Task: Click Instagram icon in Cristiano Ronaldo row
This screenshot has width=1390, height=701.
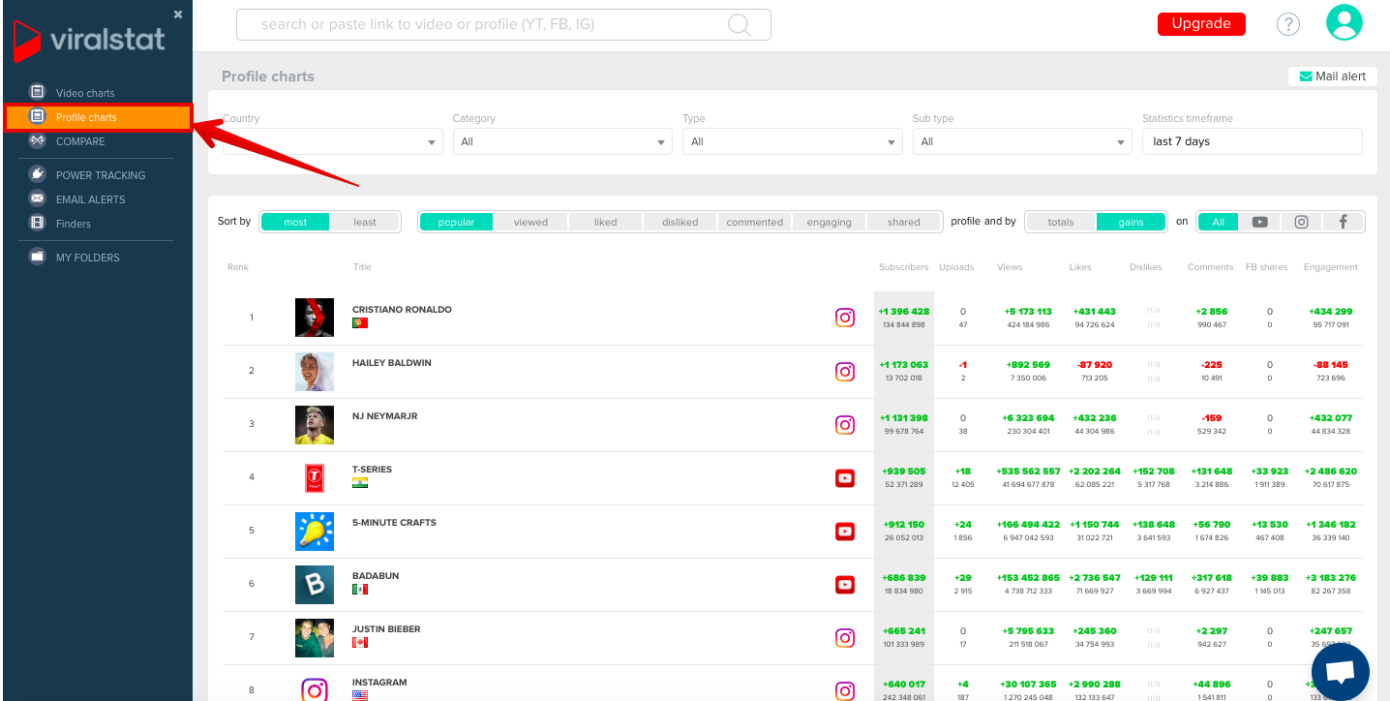Action: tap(845, 318)
